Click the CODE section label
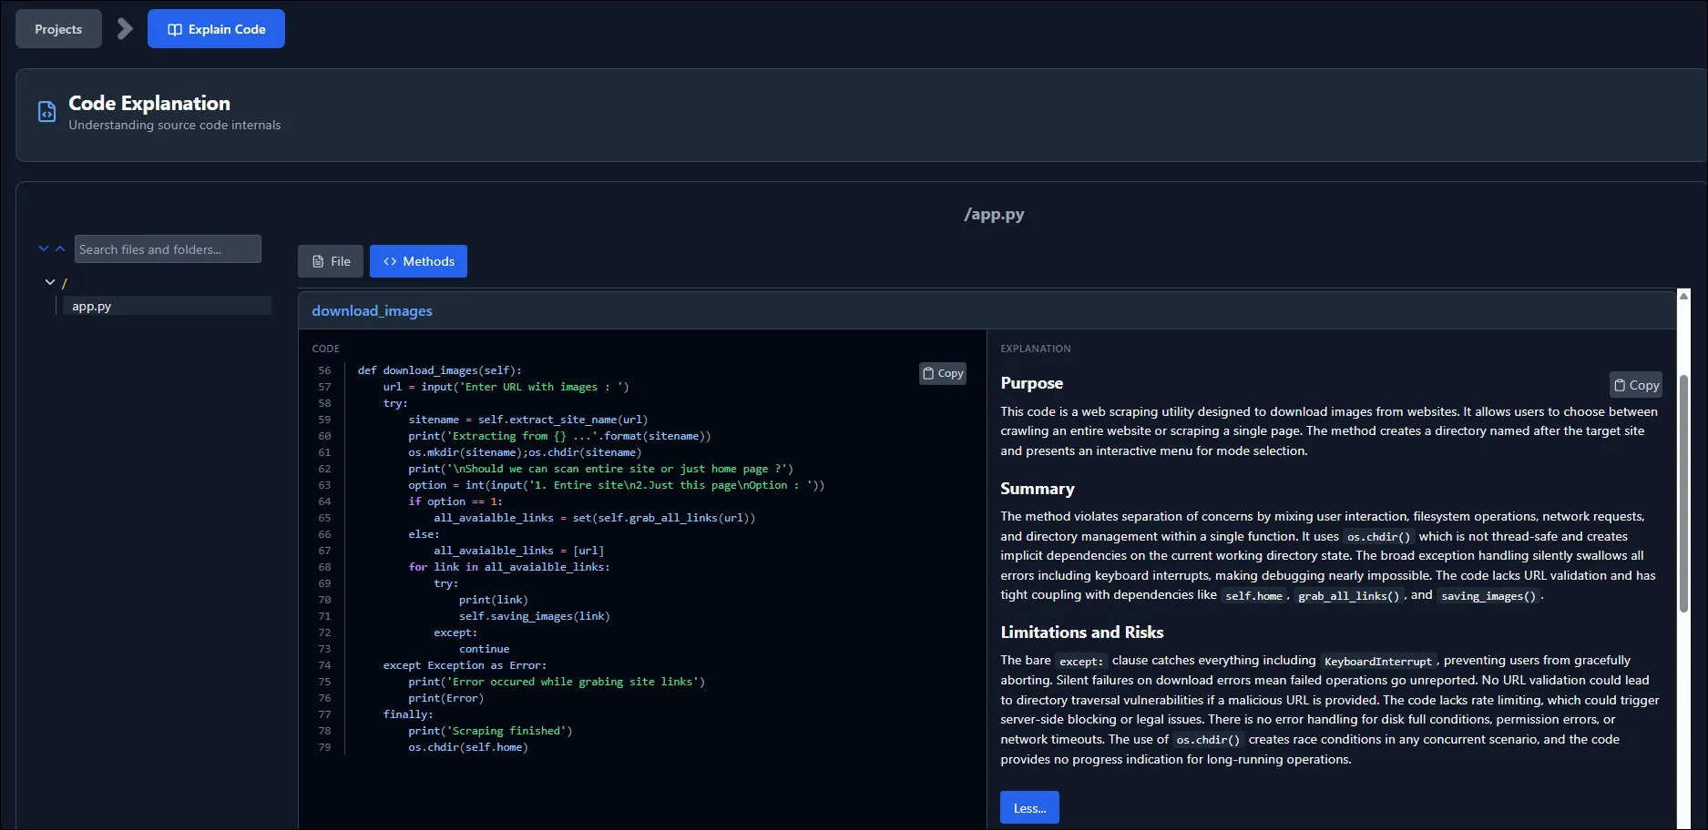This screenshot has width=1708, height=830. [x=325, y=349]
